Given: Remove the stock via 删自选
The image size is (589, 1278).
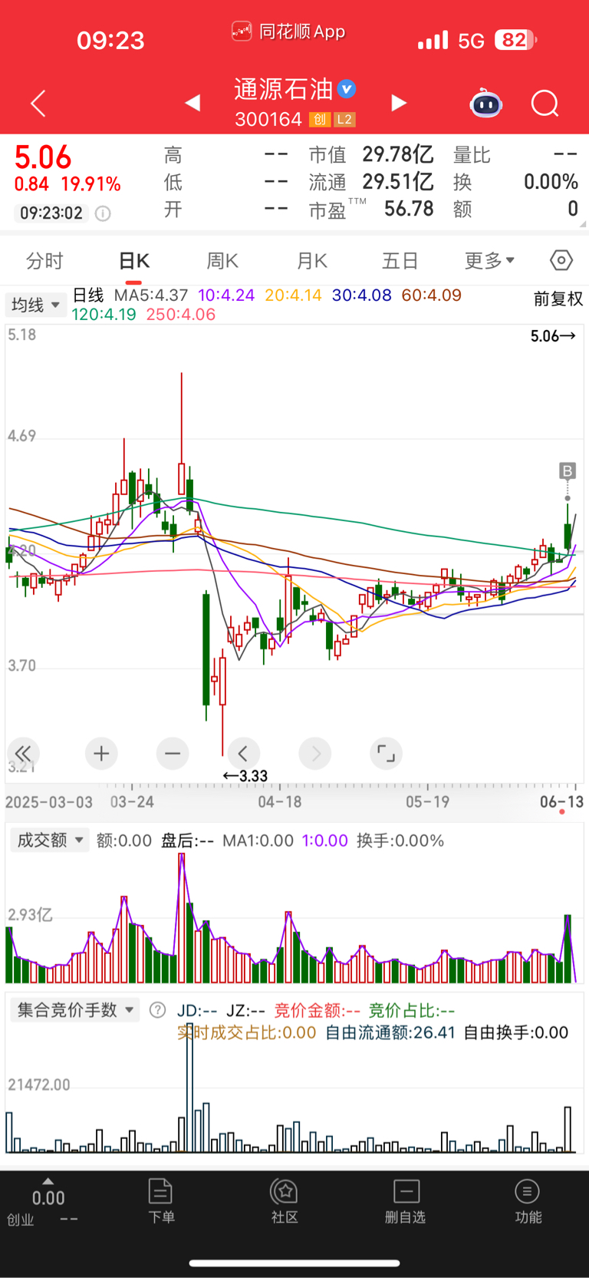Looking at the screenshot, I should (405, 1201).
